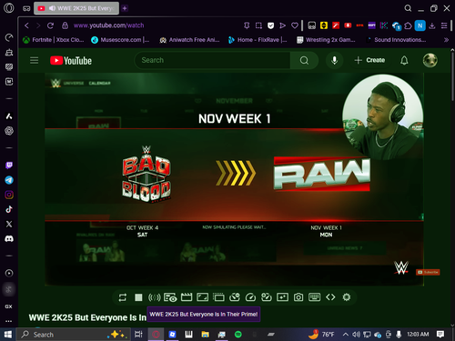
Task: Open the browser downloads icon
Action: (432, 25)
